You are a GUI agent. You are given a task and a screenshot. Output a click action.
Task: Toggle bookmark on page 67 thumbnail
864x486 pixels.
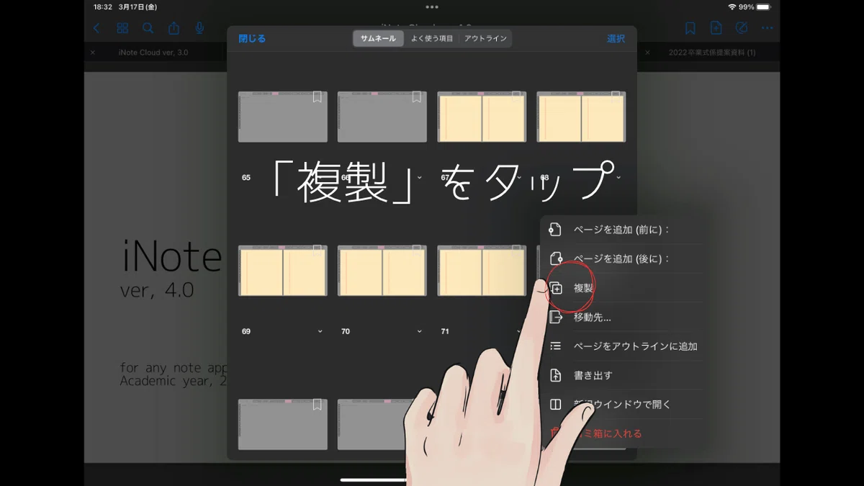coord(516,96)
